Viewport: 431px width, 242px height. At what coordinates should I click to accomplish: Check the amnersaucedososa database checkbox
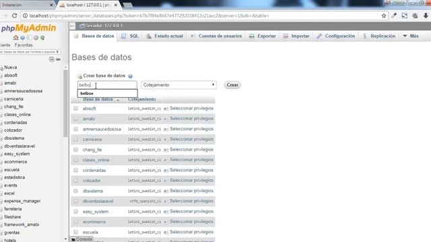(76, 129)
